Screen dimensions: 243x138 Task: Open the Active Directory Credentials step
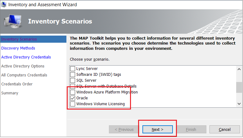[26, 57]
